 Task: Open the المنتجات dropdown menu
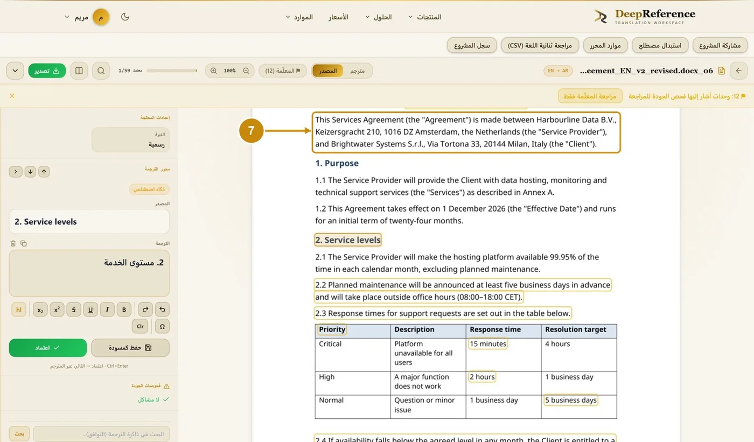pos(425,17)
